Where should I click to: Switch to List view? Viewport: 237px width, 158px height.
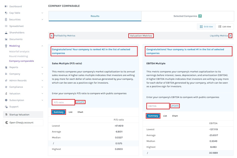pos(224,27)
